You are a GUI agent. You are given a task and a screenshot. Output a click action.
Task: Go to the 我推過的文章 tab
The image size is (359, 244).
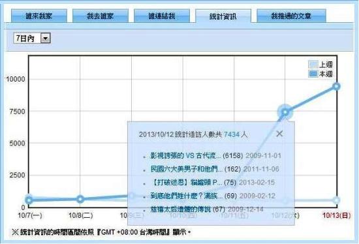[291, 16]
